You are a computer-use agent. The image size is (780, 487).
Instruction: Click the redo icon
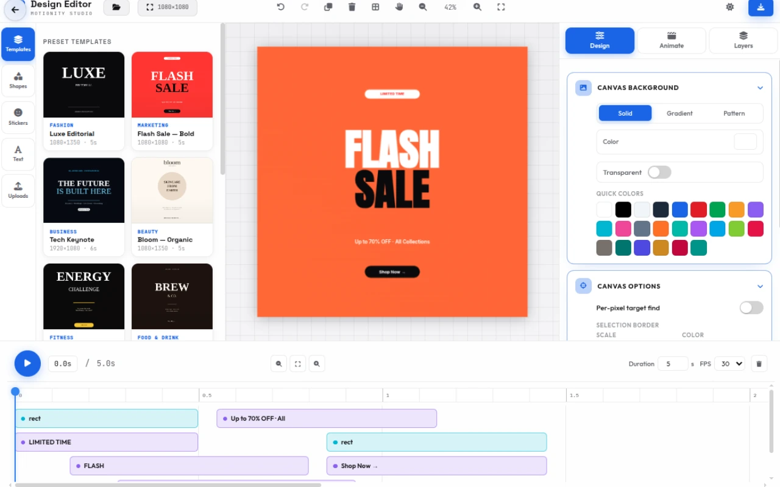coord(305,7)
